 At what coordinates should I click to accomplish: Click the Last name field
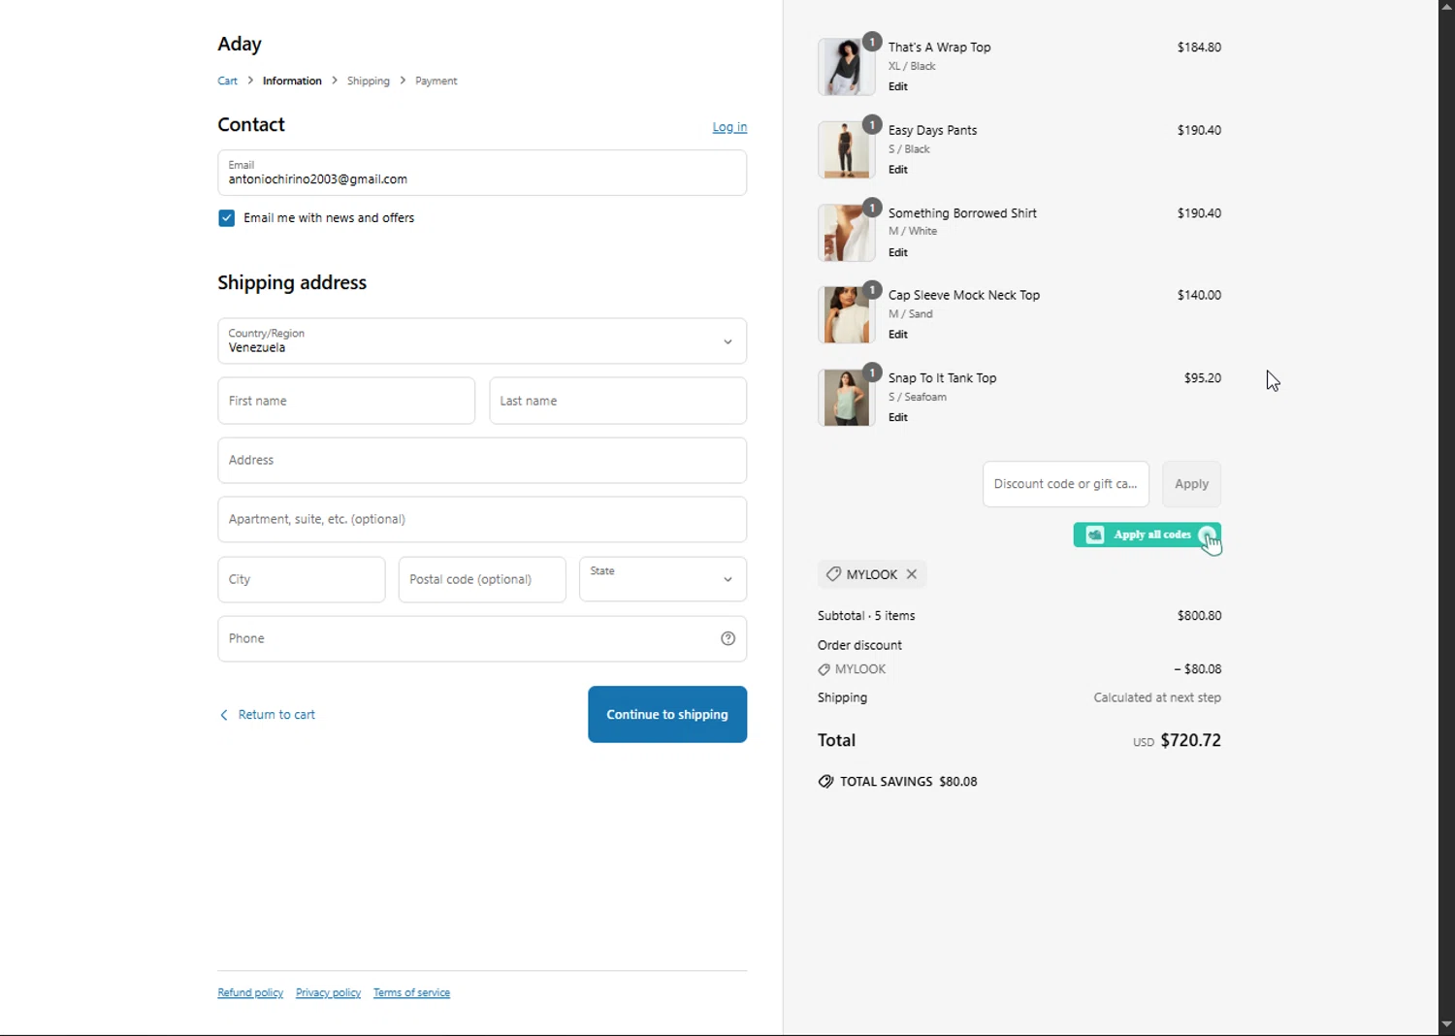click(x=618, y=401)
